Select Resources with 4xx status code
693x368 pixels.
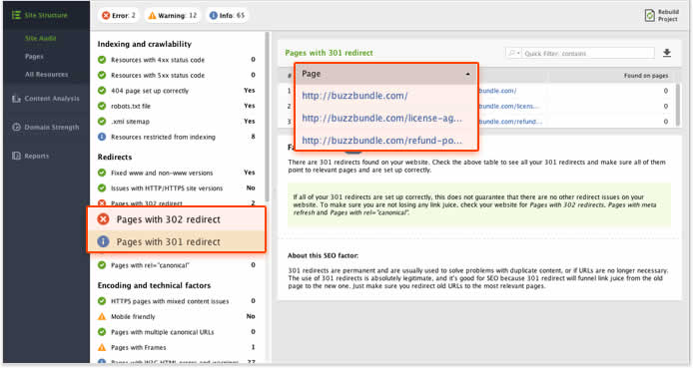177,60
